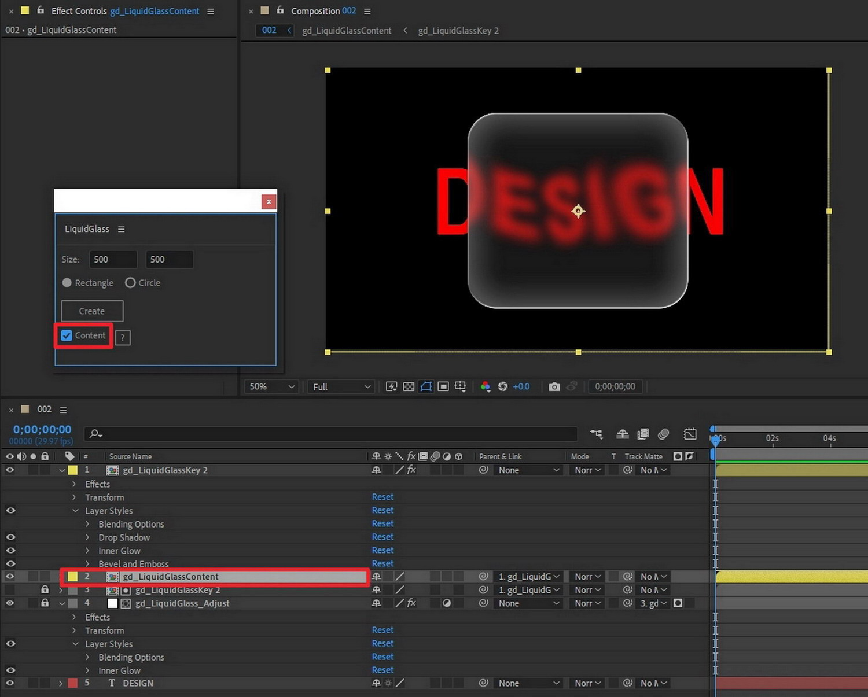
Task: Click the label tag column header icon
Action: click(69, 456)
